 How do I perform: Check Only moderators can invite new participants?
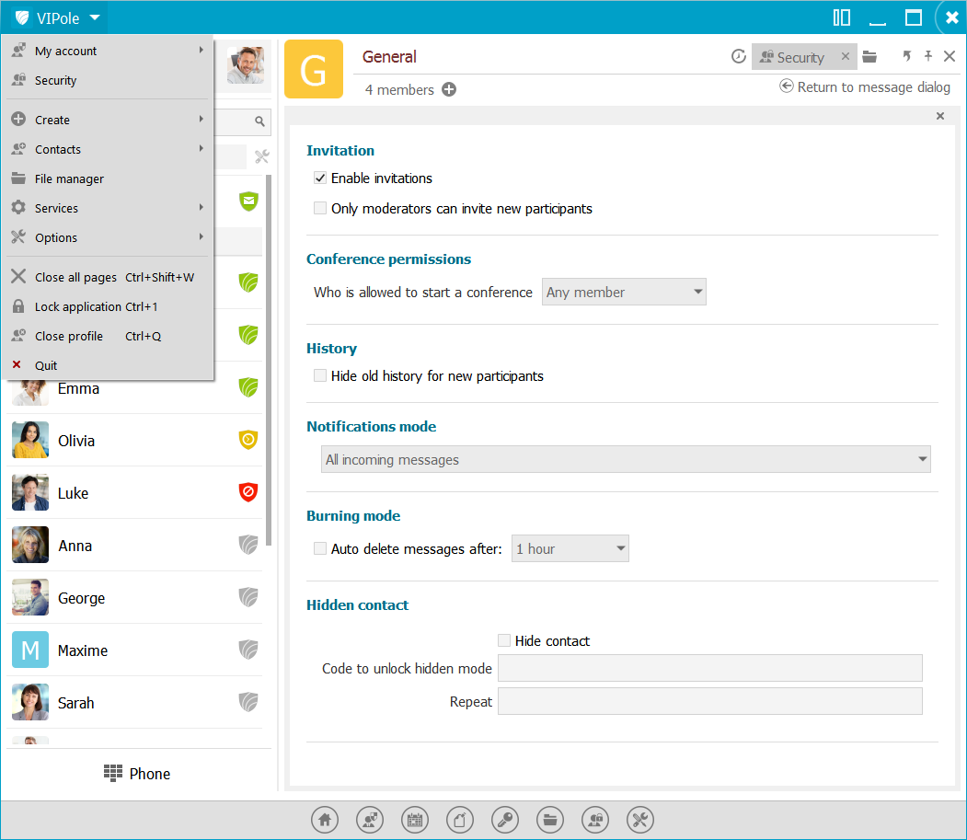point(320,209)
